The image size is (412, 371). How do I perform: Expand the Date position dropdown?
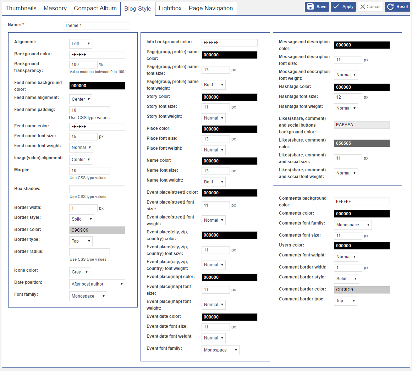pyautogui.click(x=97, y=284)
